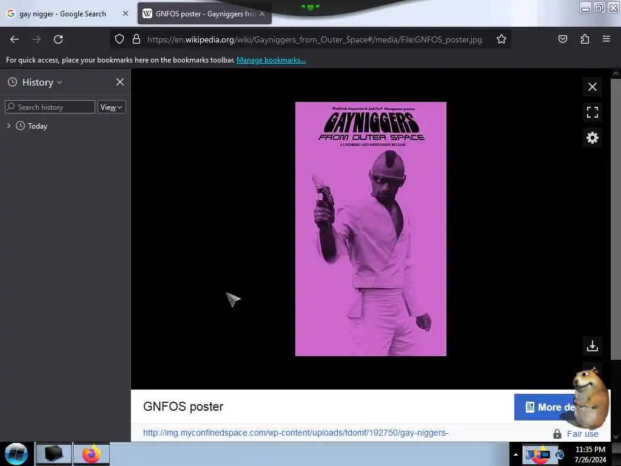
Task: Close the GNFOS poster tab
Action: pyautogui.click(x=262, y=13)
